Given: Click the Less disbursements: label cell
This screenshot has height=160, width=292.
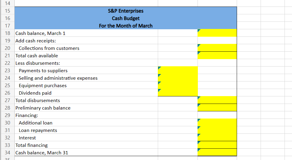Looking at the screenshot, I should 86,63.
